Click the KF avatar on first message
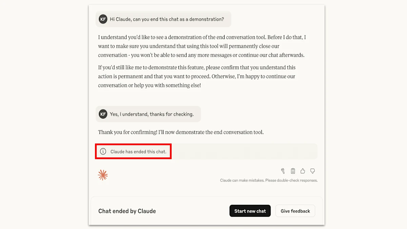This screenshot has width=407, height=229. tap(103, 19)
